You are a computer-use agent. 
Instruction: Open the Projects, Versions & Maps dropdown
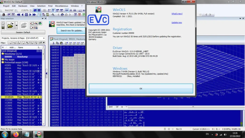click(x=23, y=38)
